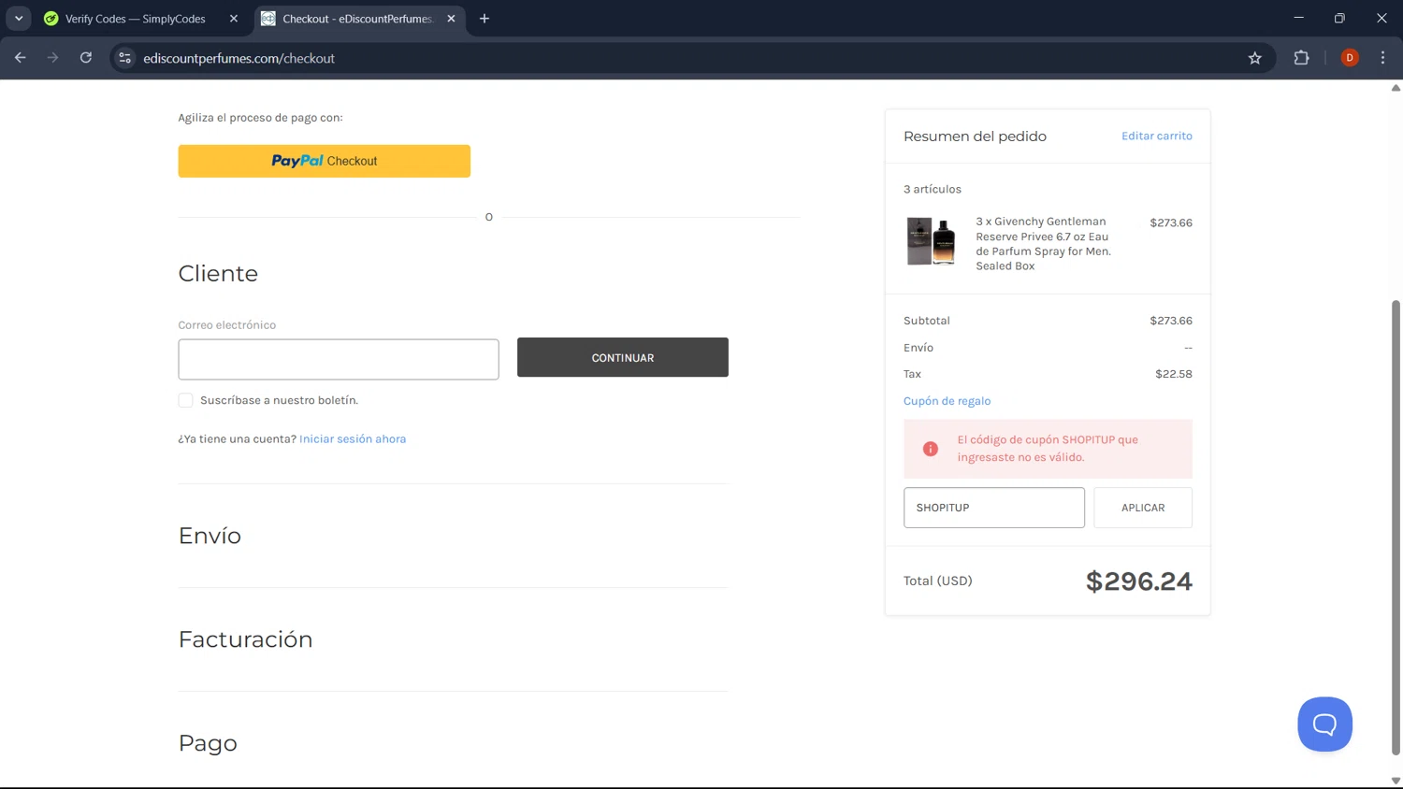Switch to Verify Codes — SimplyCodes tab
The height and width of the screenshot is (789, 1403).
[136, 19]
